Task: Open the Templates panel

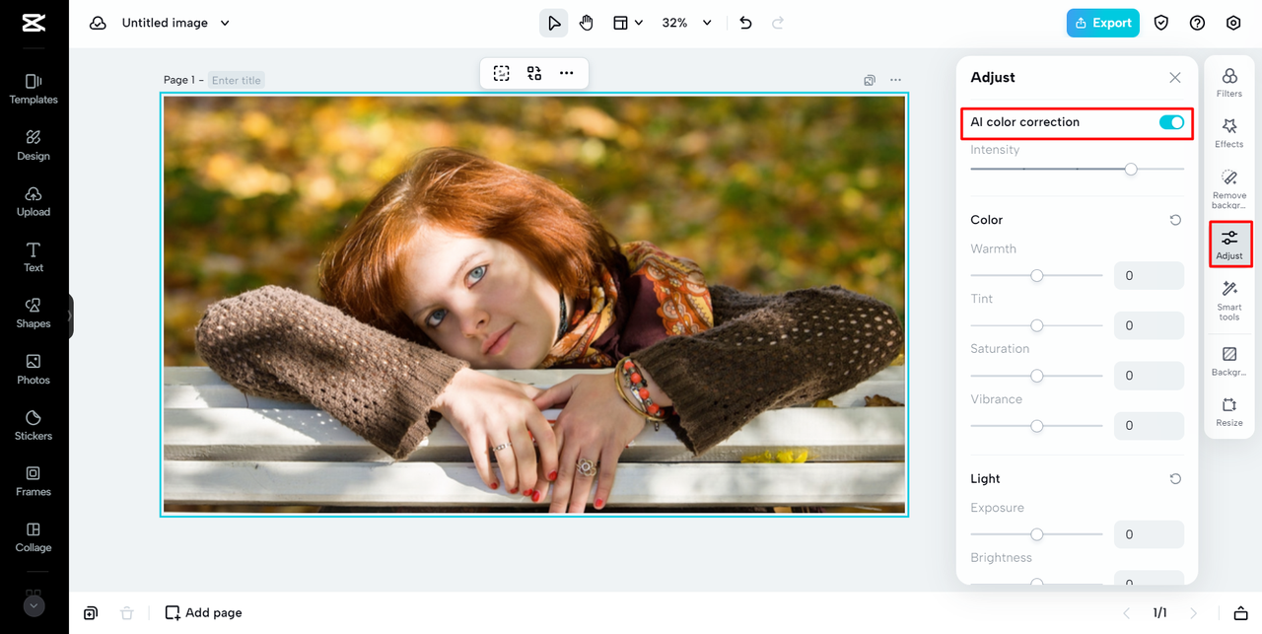Action: coord(34,88)
